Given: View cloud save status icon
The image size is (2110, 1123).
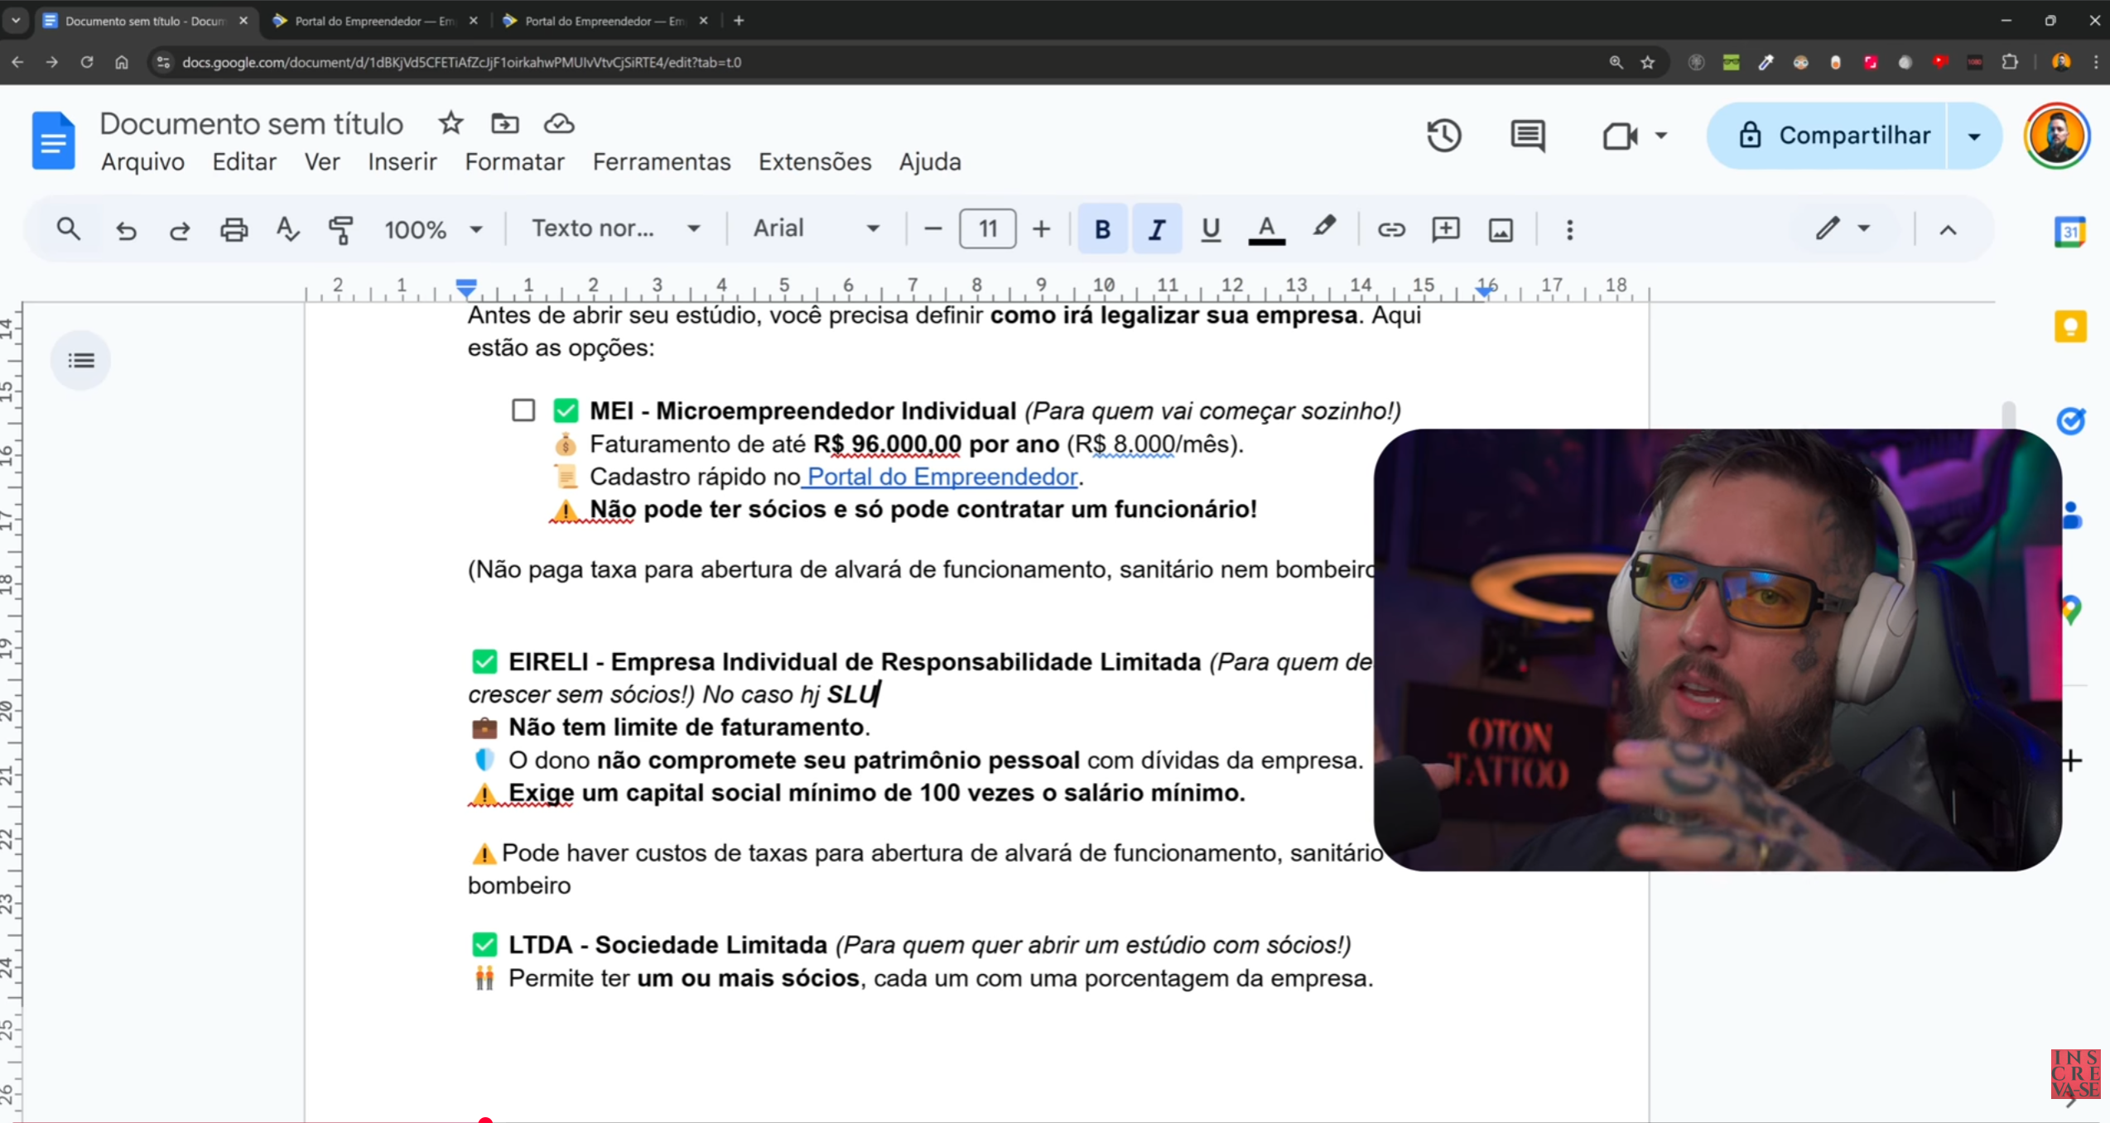Looking at the screenshot, I should [x=559, y=123].
